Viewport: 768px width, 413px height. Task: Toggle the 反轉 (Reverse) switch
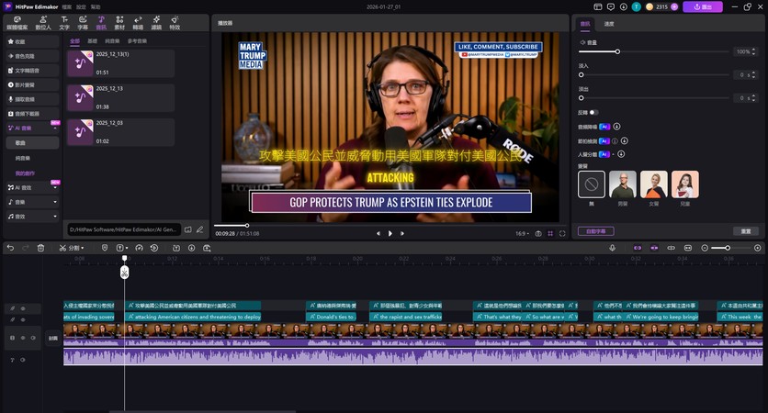593,113
